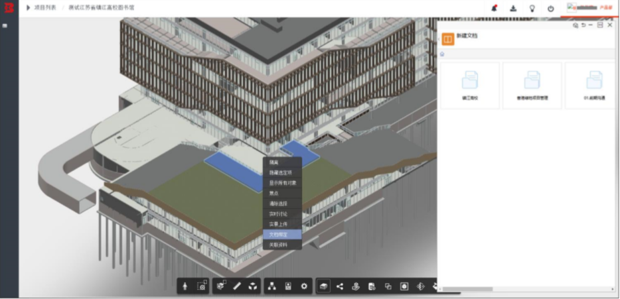The width and height of the screenshot is (620, 299).
Task: Choose 隔离 from context menu
Action: pyautogui.click(x=282, y=162)
